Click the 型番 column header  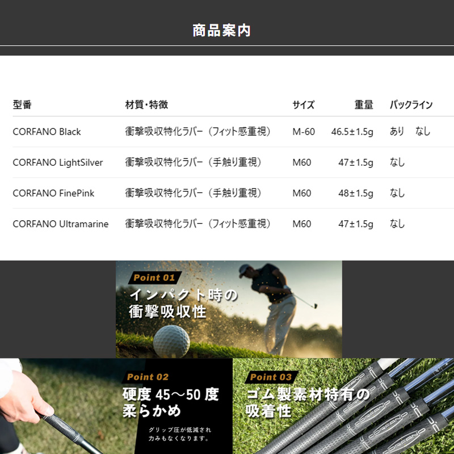[22, 104]
